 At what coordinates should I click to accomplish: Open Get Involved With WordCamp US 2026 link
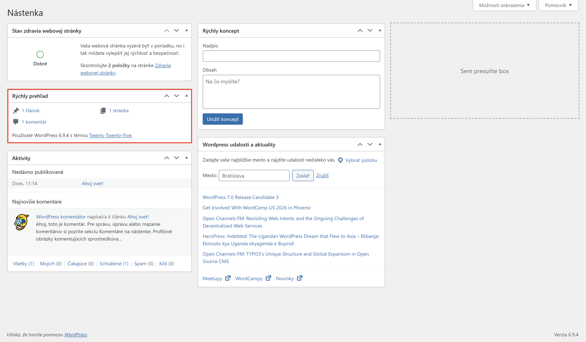[257, 207]
